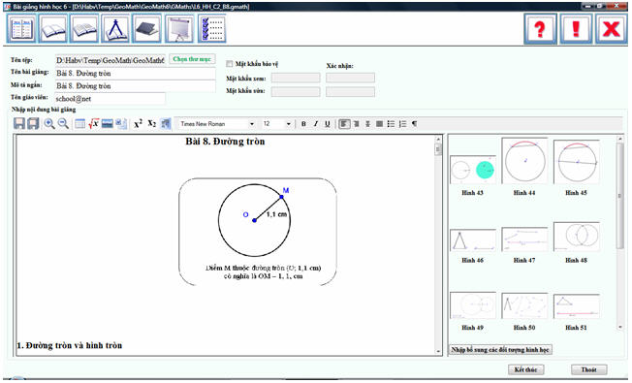This screenshot has width=632, height=383.
Task: Toggle italic text formatting
Action: tap(316, 124)
